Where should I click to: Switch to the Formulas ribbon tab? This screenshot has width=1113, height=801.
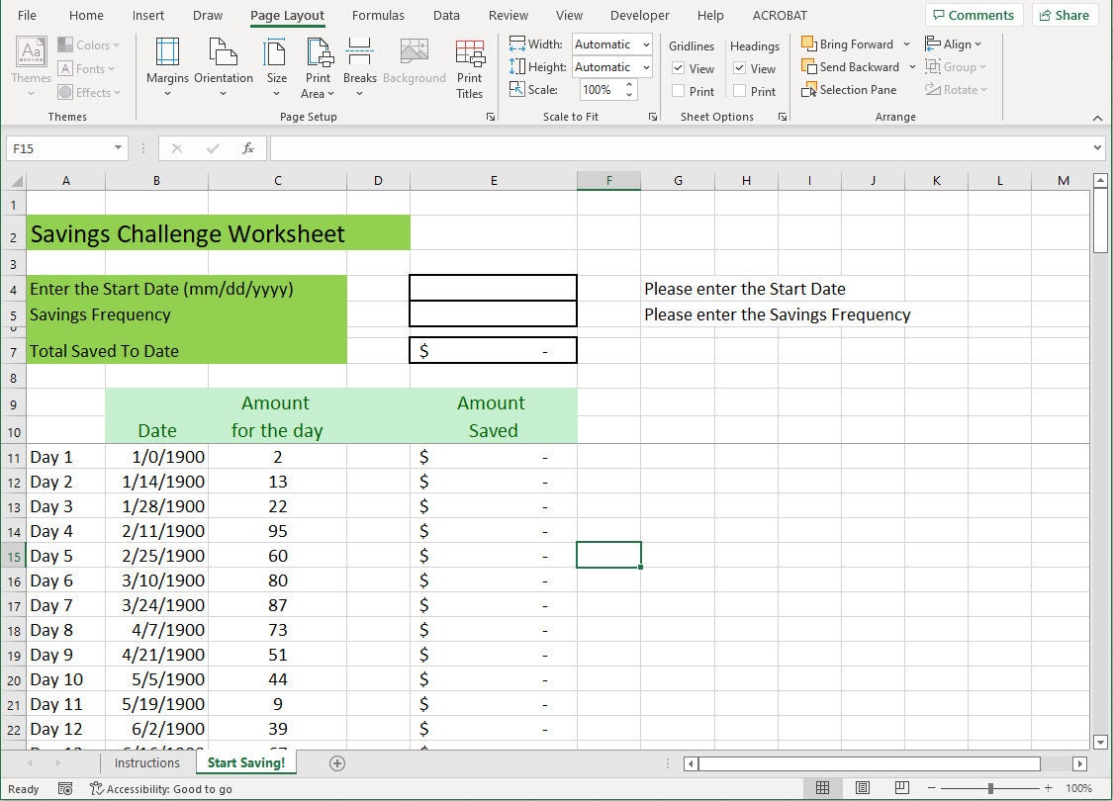378,15
